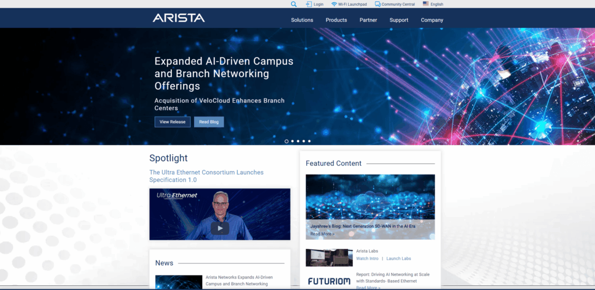The width and height of the screenshot is (595, 290).
Task: Click the US flag language icon
Action: [426, 4]
